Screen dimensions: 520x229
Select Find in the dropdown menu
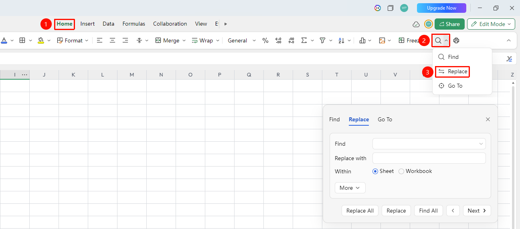click(462, 57)
